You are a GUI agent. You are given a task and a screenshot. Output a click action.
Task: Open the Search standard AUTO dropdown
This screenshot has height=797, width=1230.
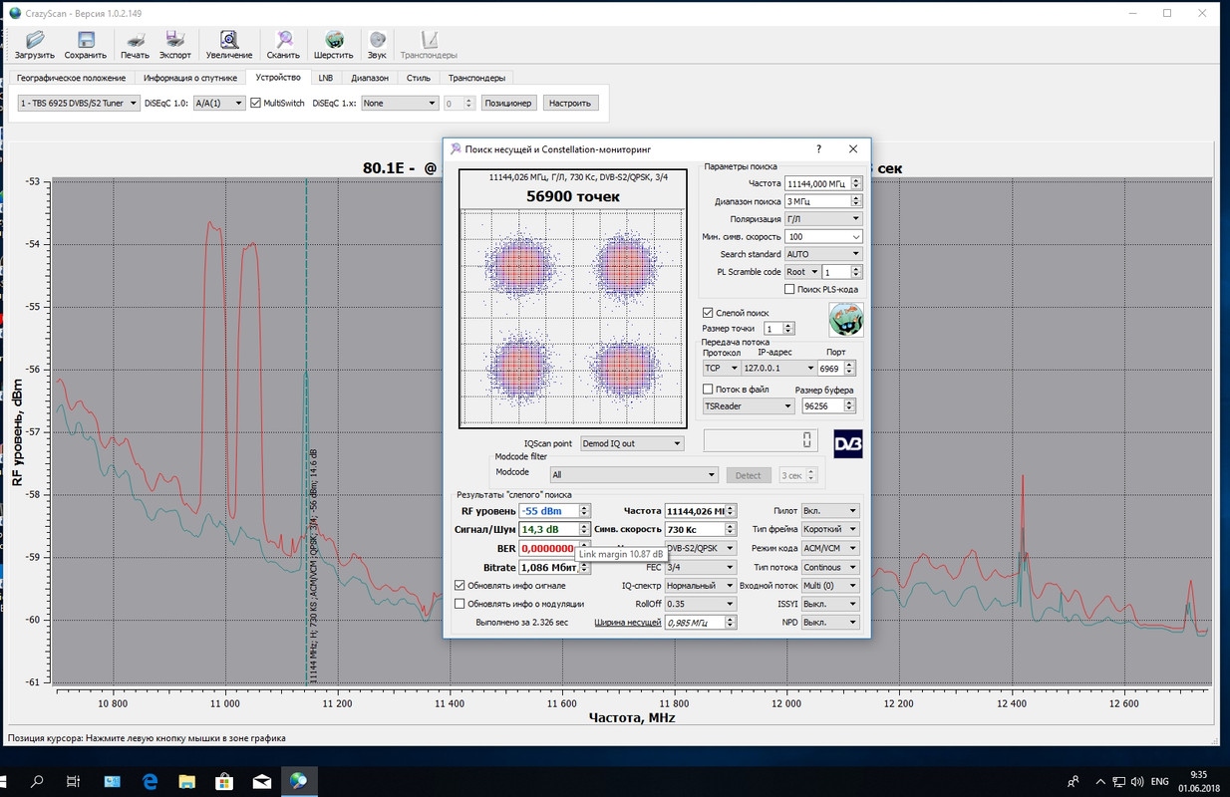click(823, 254)
